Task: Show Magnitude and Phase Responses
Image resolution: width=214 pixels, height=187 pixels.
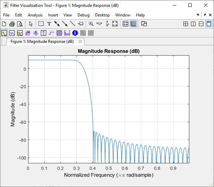Action: [20, 33]
